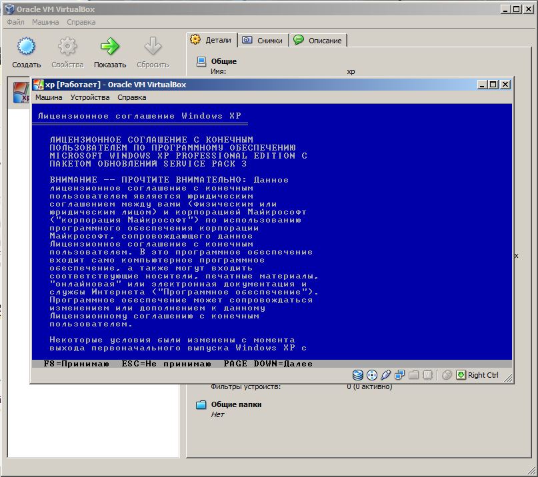Open the Файл menu in VirtualBox Manager
The image size is (538, 477).
point(15,22)
